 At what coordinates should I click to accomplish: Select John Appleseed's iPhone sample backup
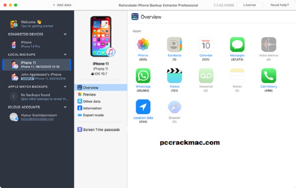click(x=37, y=76)
